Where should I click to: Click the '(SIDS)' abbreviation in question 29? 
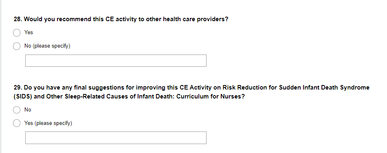click(x=23, y=96)
